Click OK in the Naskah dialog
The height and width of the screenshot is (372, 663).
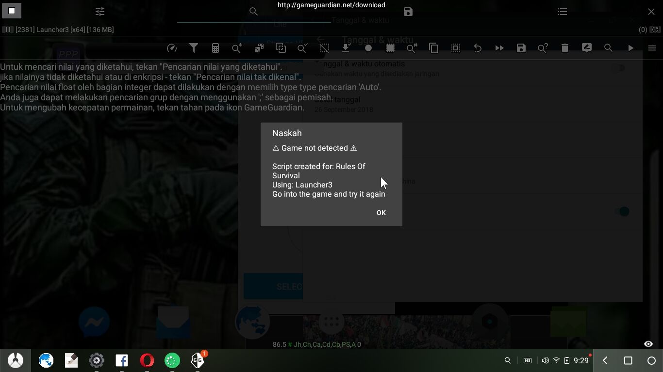381,213
